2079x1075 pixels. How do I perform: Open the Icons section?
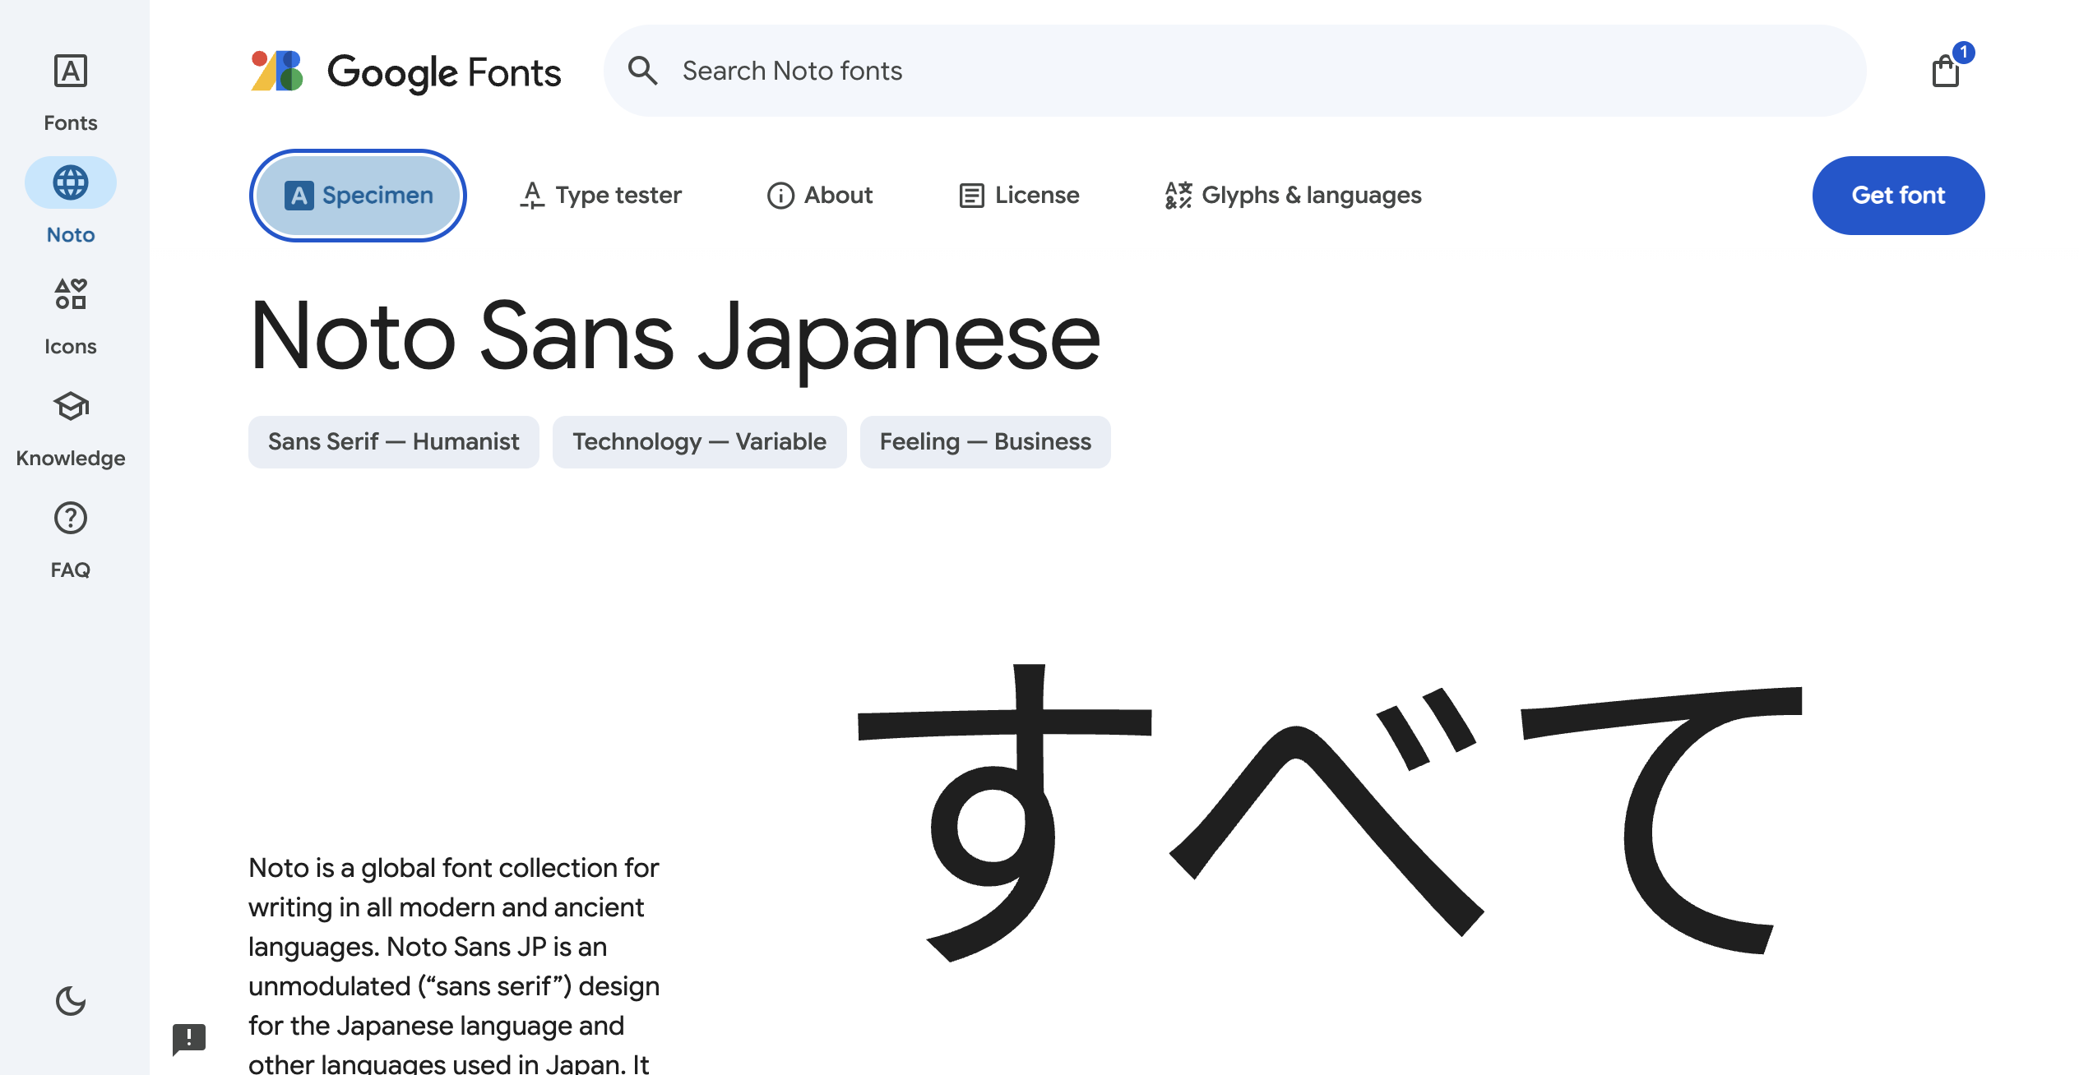[x=71, y=316]
